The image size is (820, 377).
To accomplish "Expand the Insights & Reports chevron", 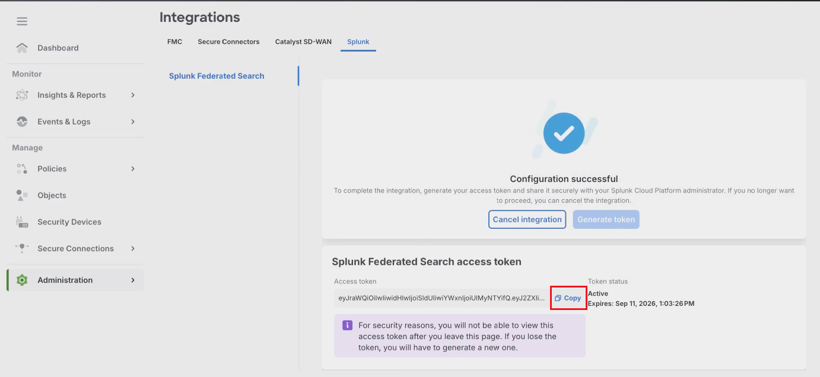I will [x=133, y=95].
